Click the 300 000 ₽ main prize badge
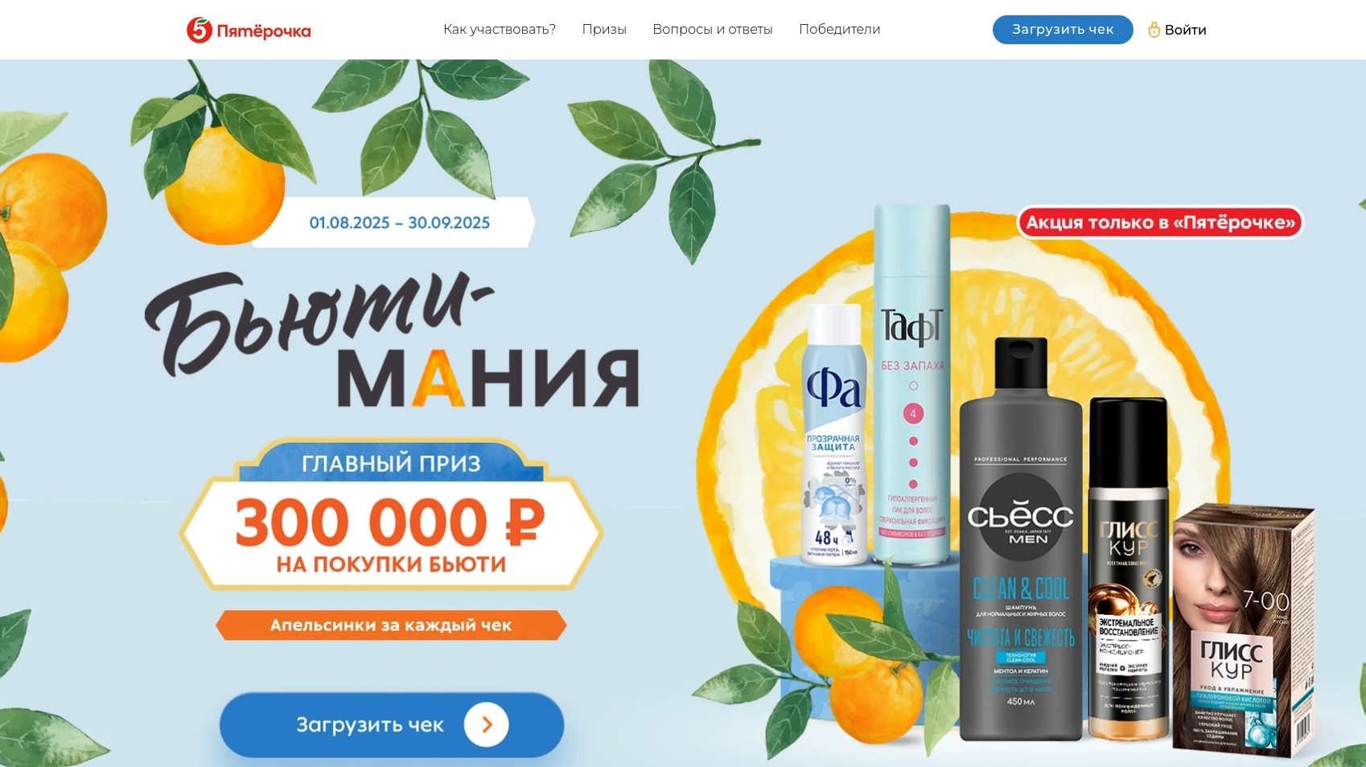 coord(391,515)
